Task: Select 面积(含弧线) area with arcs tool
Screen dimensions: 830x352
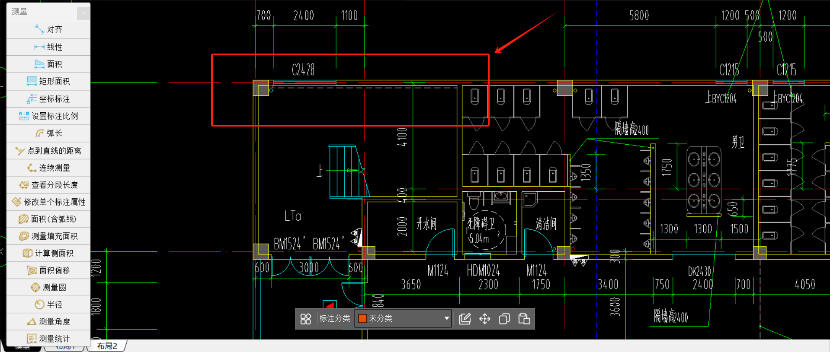Action: [x=48, y=219]
